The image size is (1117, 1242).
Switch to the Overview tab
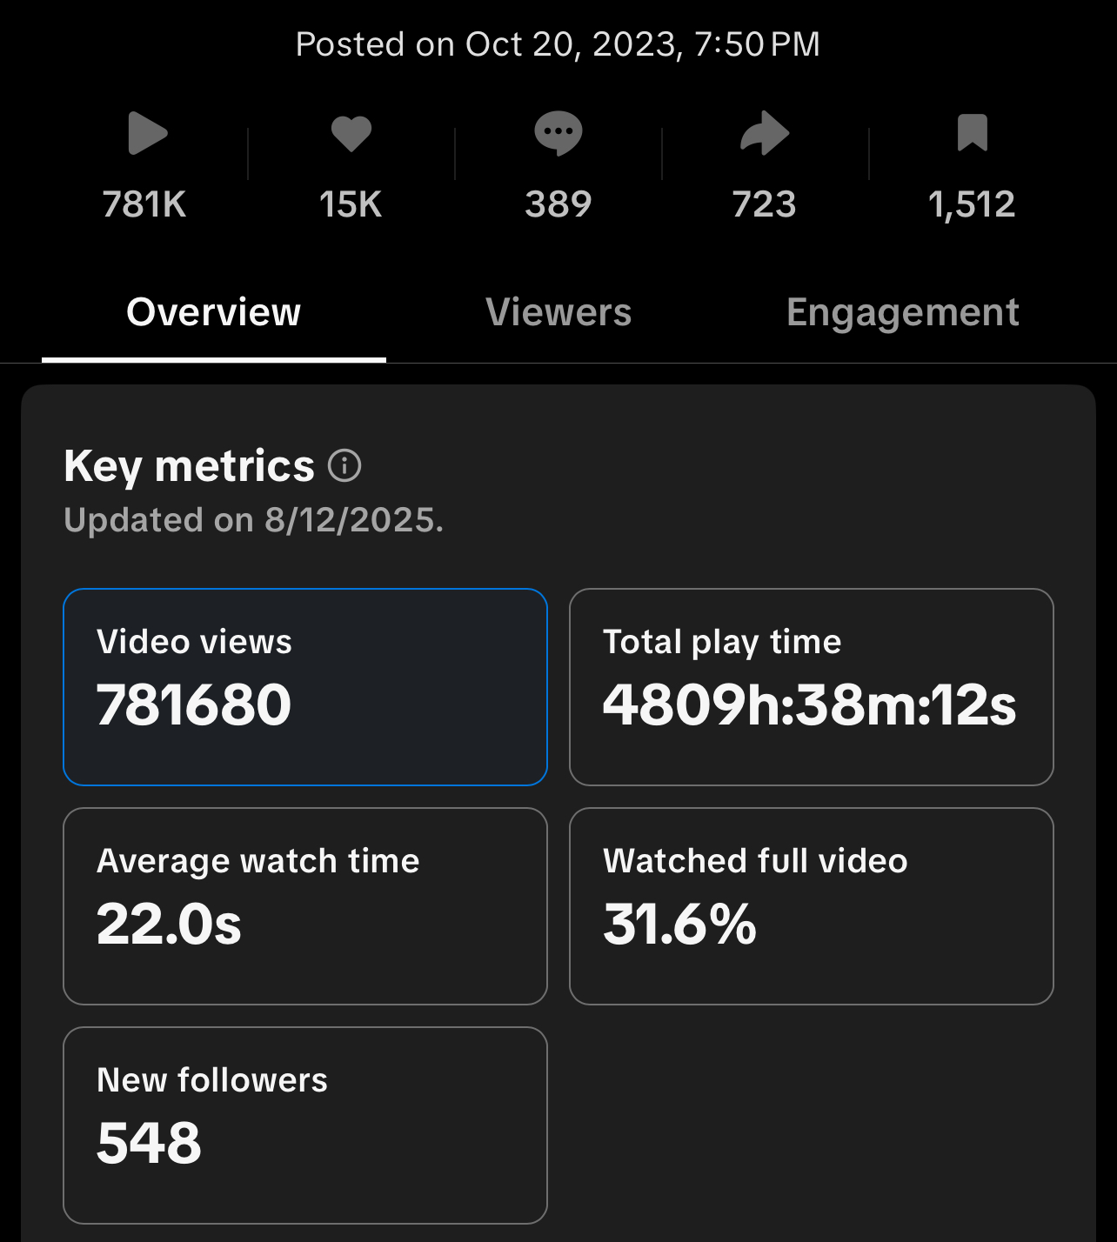214,312
